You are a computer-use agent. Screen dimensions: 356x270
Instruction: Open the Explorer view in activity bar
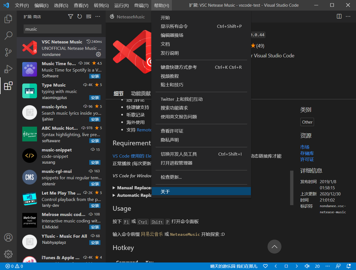click(8, 19)
